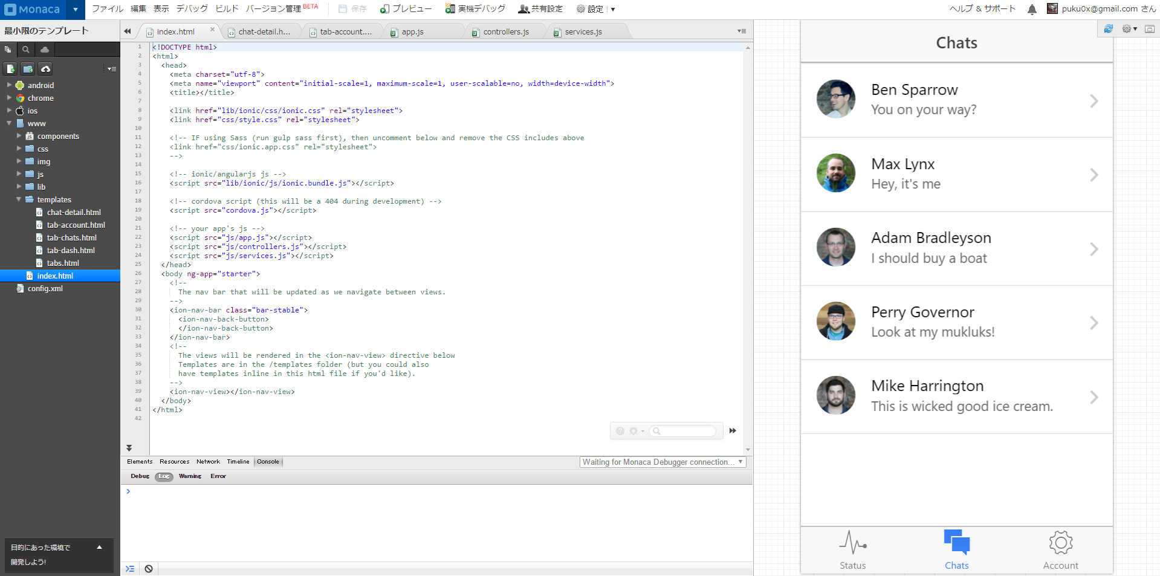
Task: Click the editor help question mark icon
Action: click(620, 431)
